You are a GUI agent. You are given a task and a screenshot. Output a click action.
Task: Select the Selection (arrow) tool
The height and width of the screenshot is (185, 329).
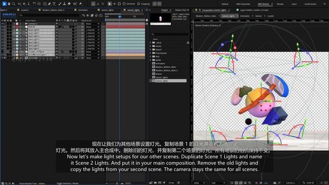pyautogui.click(x=4, y=4)
